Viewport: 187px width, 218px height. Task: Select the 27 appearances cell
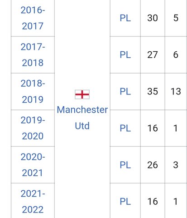click(x=153, y=54)
